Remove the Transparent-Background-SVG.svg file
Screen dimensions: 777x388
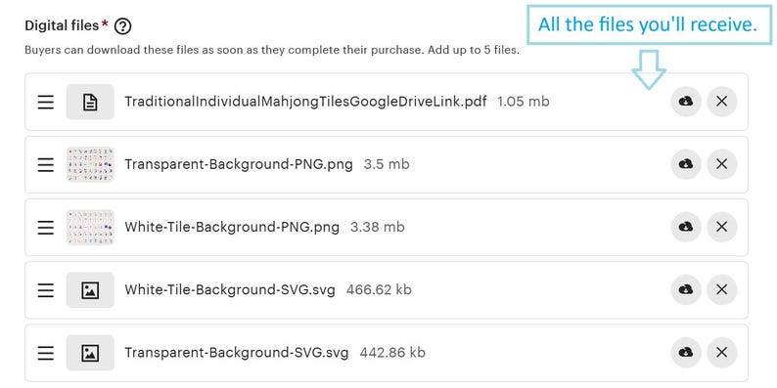click(x=722, y=352)
